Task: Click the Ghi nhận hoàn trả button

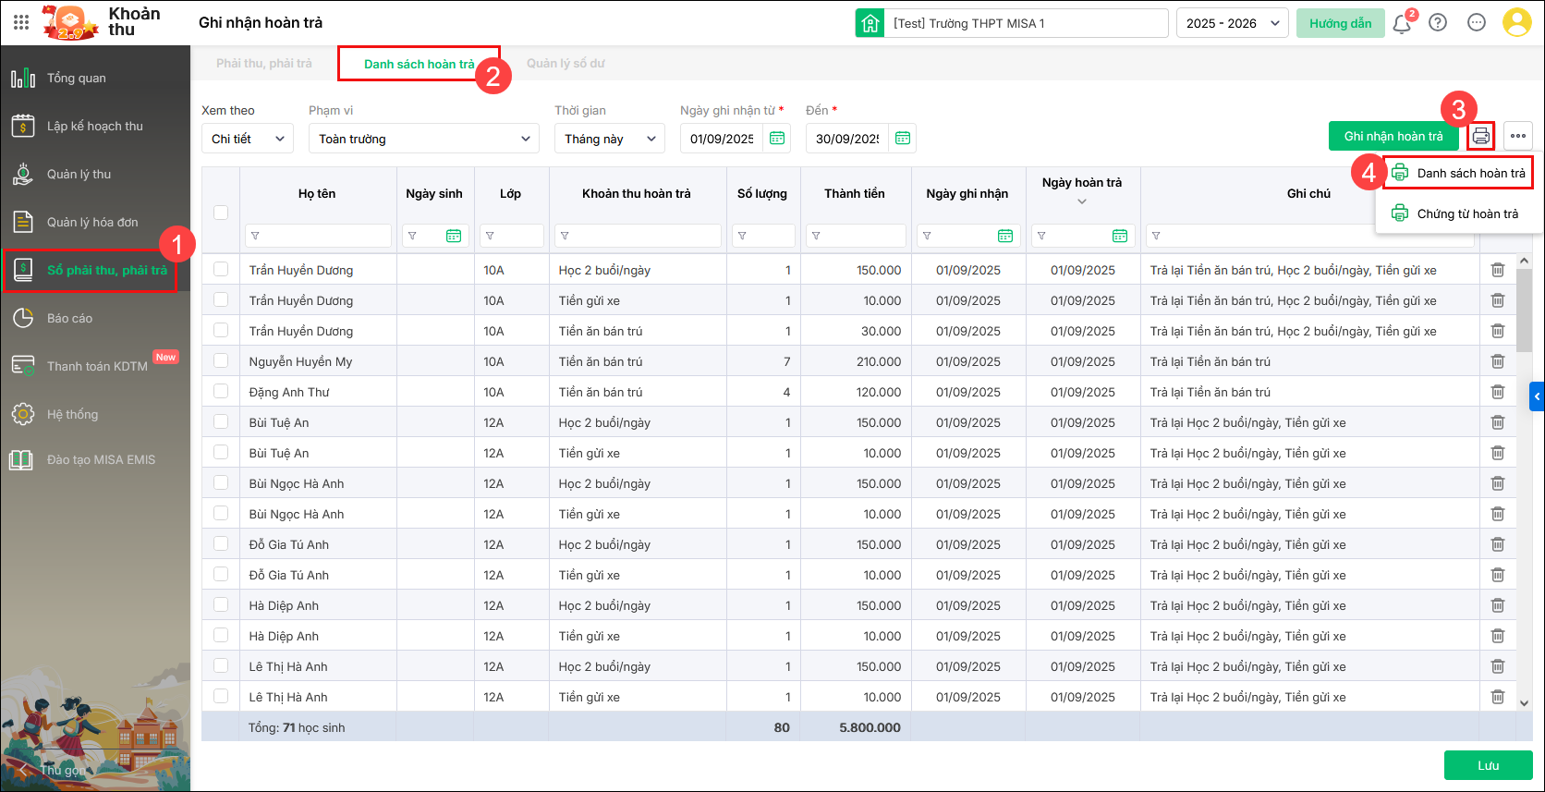Action: [1393, 136]
